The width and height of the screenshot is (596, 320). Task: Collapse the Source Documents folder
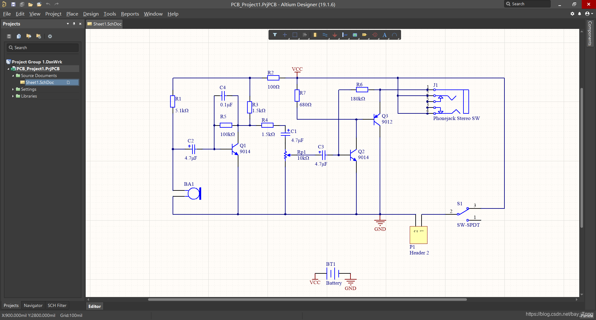tap(13, 75)
